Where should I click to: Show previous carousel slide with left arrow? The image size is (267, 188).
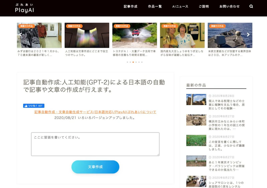pyautogui.click(x=20, y=35)
